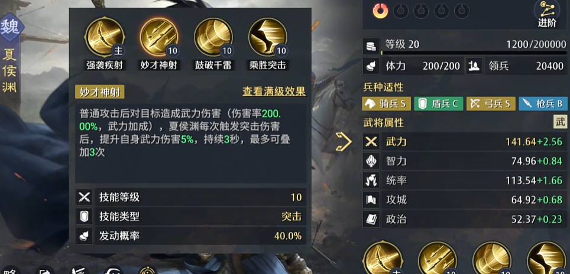This screenshot has width=570, height=274.
Task: Tap the 武力 crossed-swords attribute icon
Action: pos(371,142)
